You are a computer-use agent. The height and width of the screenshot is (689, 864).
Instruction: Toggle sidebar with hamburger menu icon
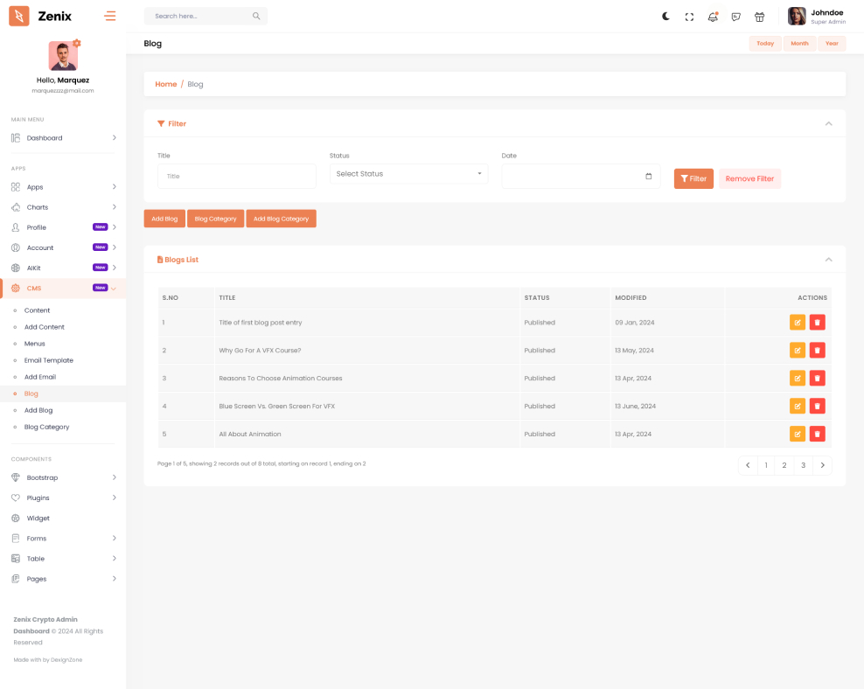(109, 16)
